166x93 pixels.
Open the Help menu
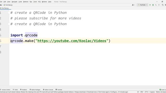point(50,2)
